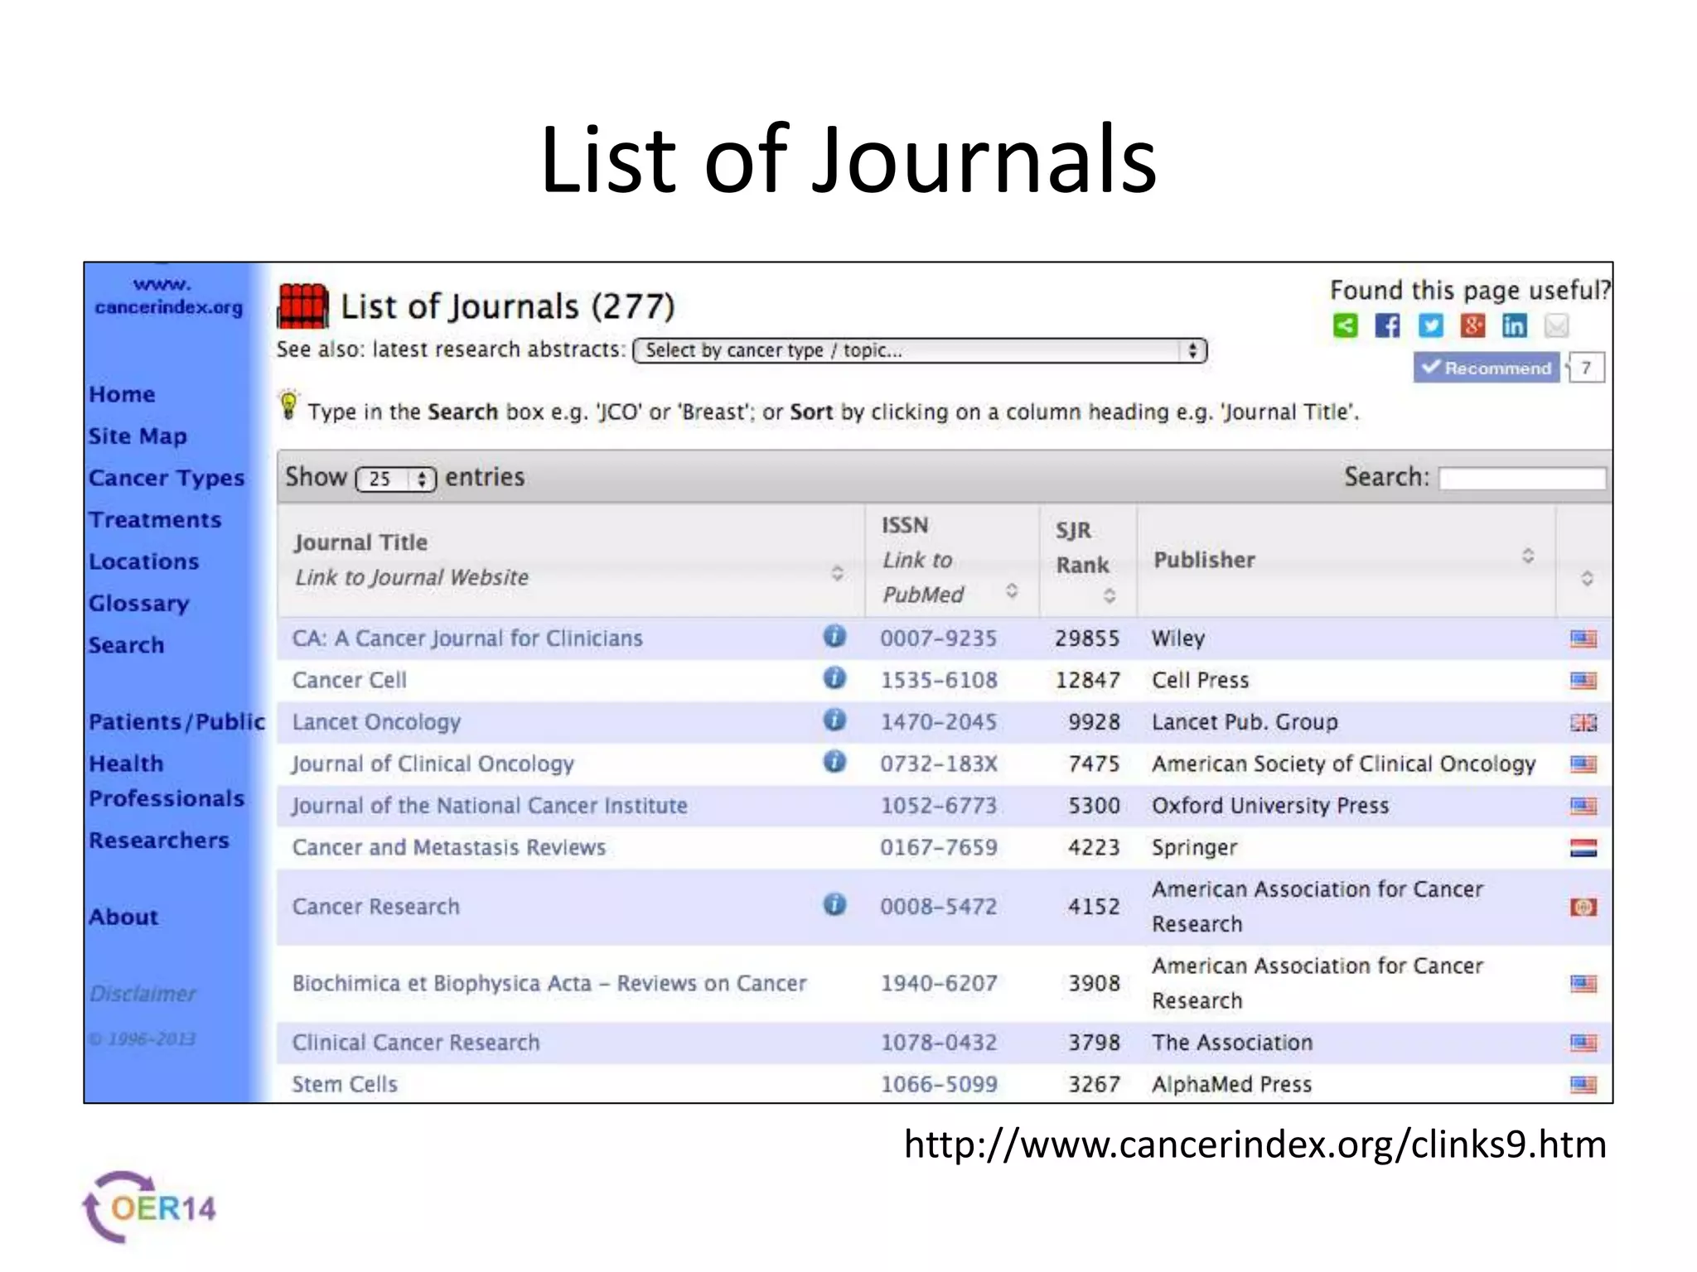Open info icon for Cancer Research
The width and height of the screenshot is (1697, 1272).
(x=834, y=904)
